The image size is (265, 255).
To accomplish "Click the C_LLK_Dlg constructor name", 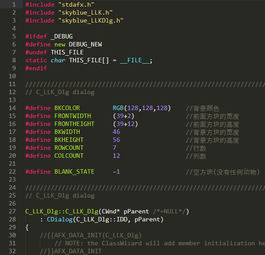I will point(82,211).
